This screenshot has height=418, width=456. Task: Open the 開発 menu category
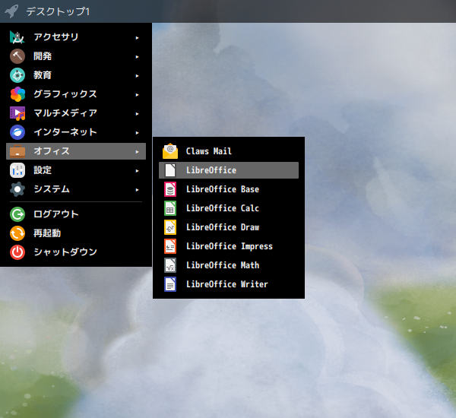[x=76, y=56]
